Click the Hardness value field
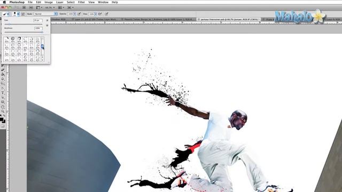This screenshot has width=342, height=192. click(38, 28)
